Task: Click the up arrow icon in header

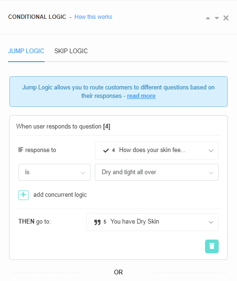Action: [208, 18]
